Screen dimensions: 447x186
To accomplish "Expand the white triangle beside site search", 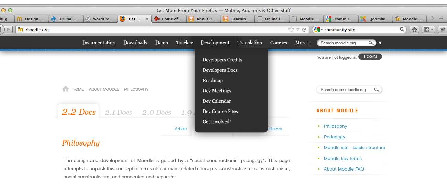I will point(380,43).
